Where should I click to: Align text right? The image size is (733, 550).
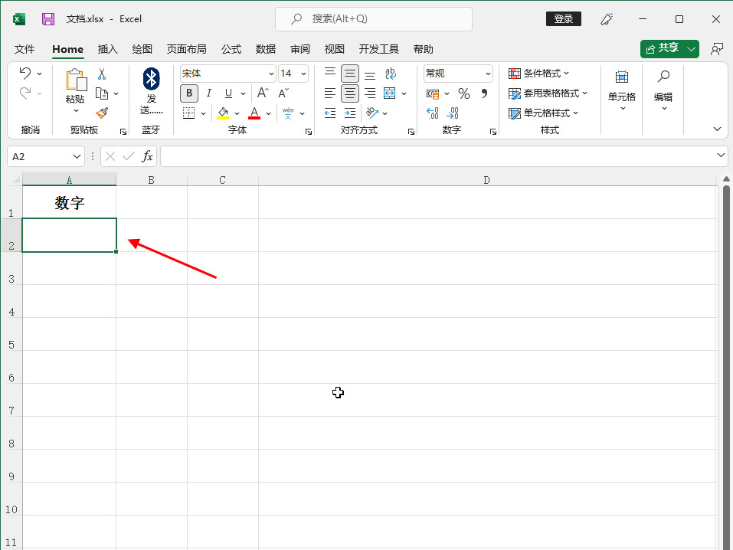(370, 93)
